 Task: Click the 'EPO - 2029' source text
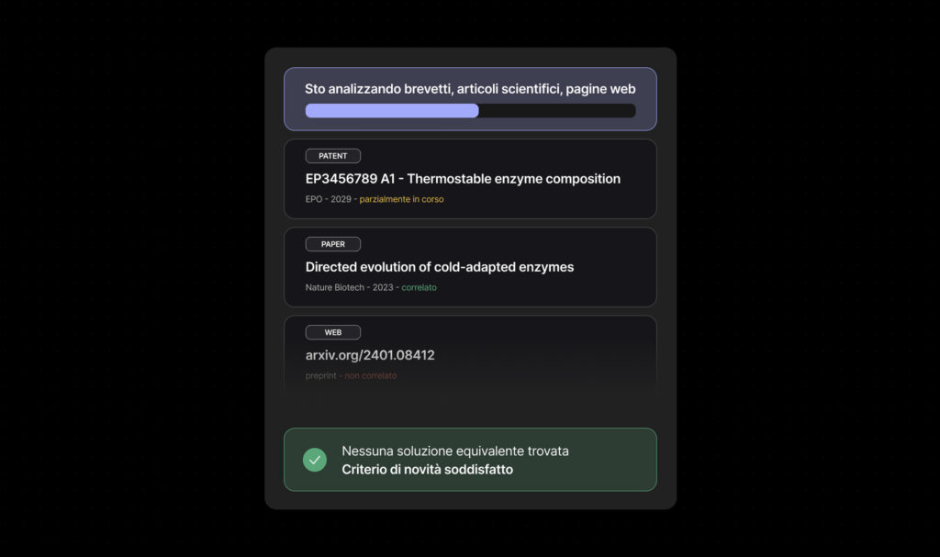(x=328, y=199)
